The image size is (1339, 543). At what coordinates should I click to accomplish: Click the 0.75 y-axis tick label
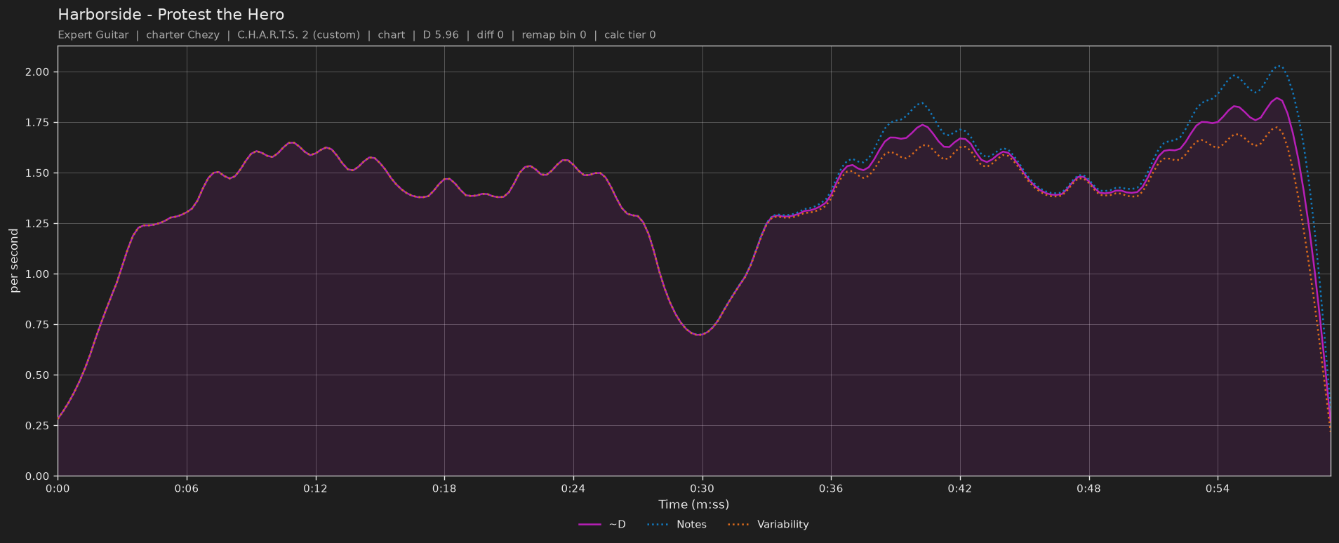click(x=37, y=325)
